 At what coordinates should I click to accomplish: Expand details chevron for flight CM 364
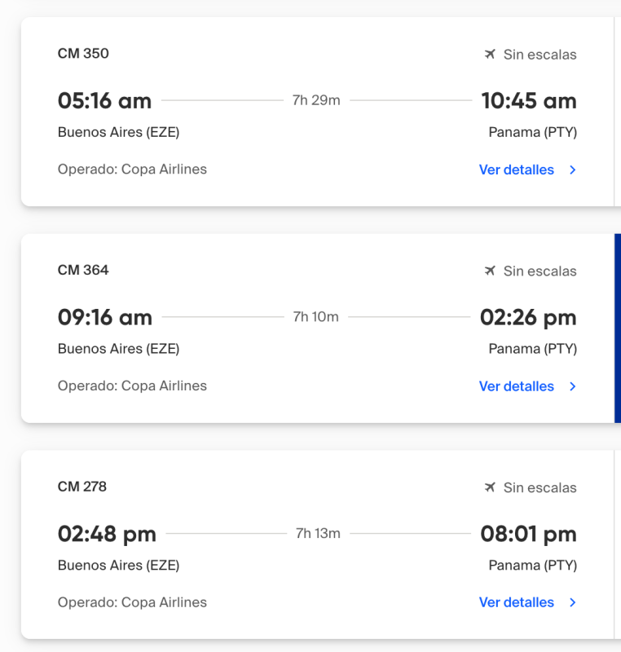click(573, 386)
